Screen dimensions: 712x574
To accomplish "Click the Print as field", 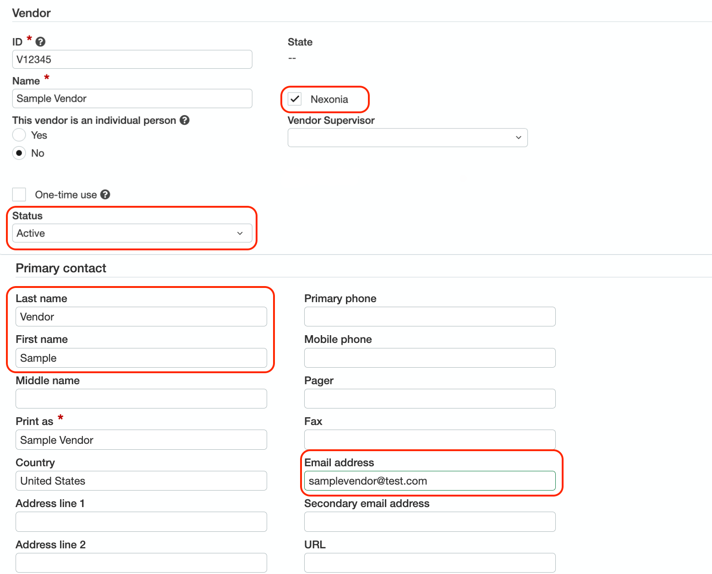I will pos(141,440).
